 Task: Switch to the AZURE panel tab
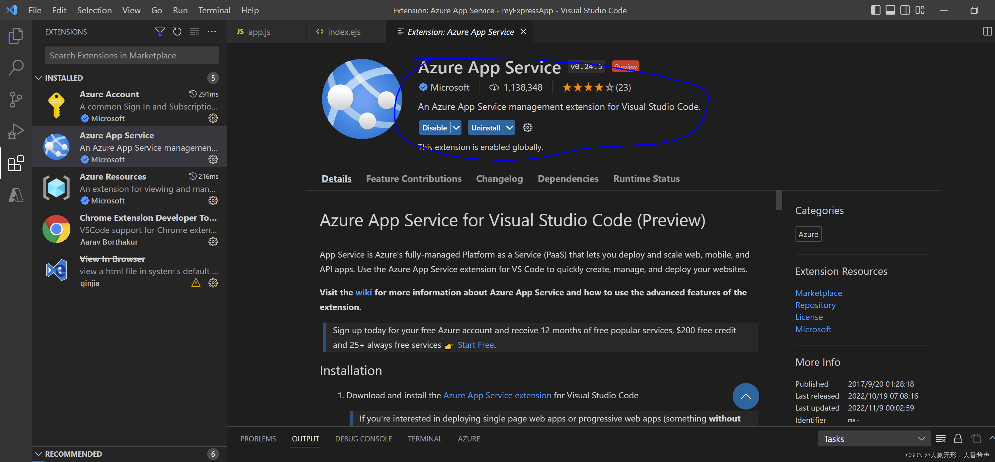[468, 438]
